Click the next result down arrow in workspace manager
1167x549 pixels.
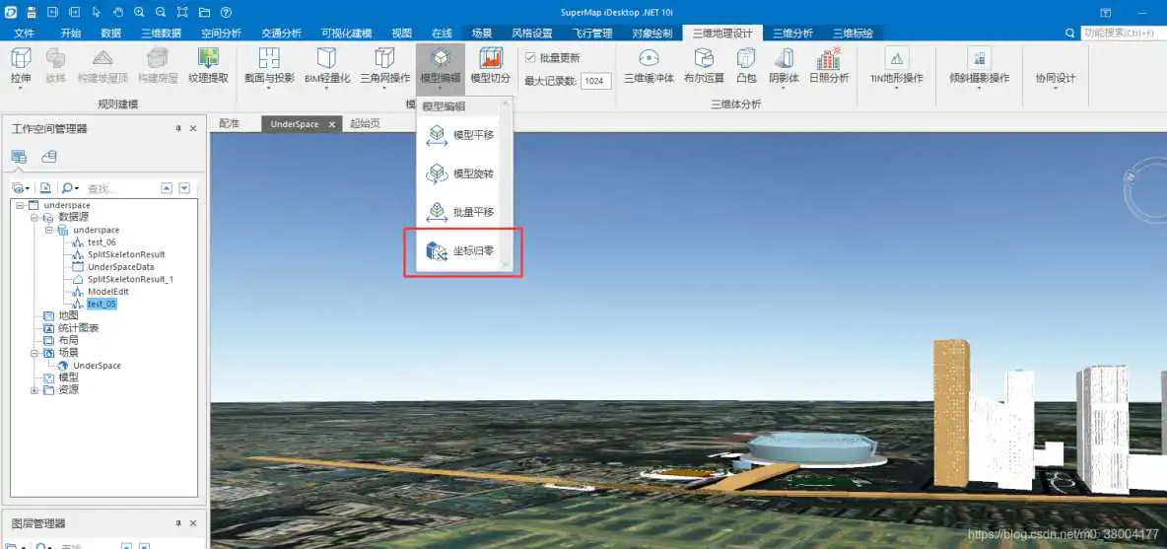(x=184, y=189)
